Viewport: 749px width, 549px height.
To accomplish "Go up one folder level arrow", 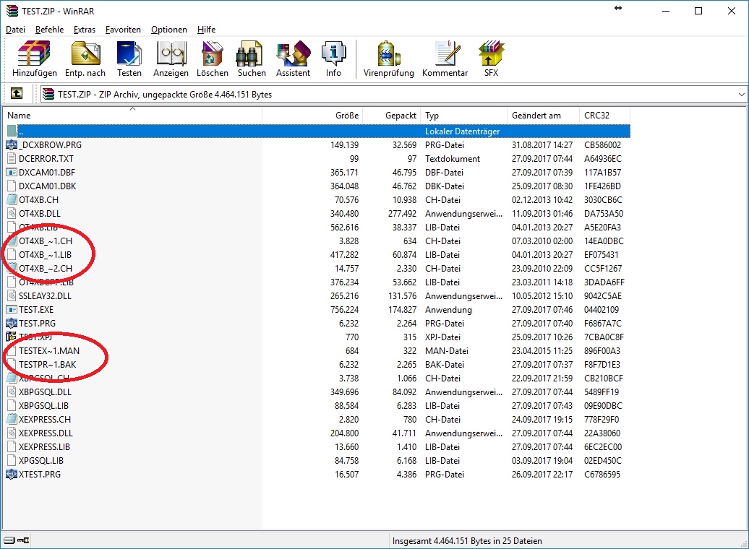I will coord(17,94).
